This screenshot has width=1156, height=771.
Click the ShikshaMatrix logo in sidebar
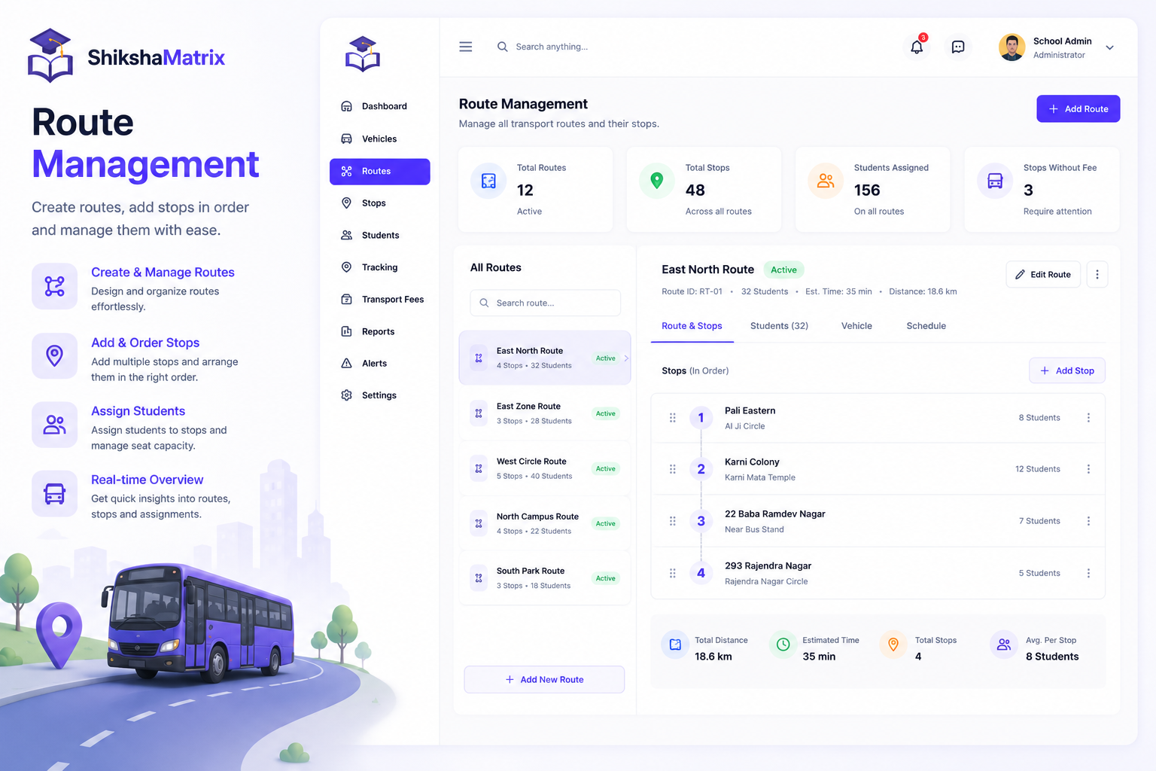[x=363, y=54]
